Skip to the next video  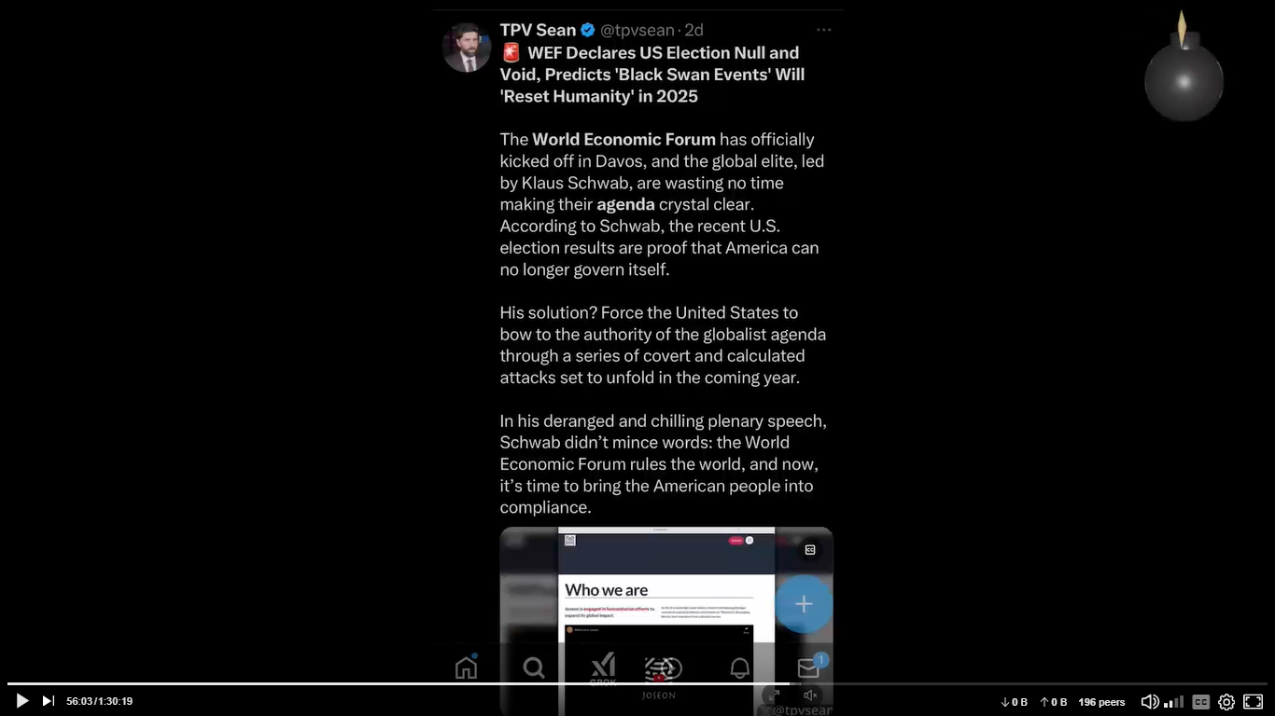(49, 701)
